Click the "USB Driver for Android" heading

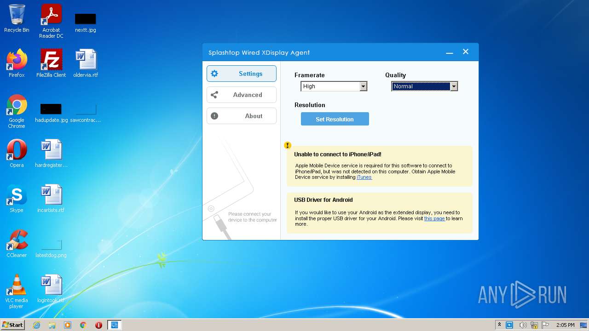pyautogui.click(x=323, y=200)
